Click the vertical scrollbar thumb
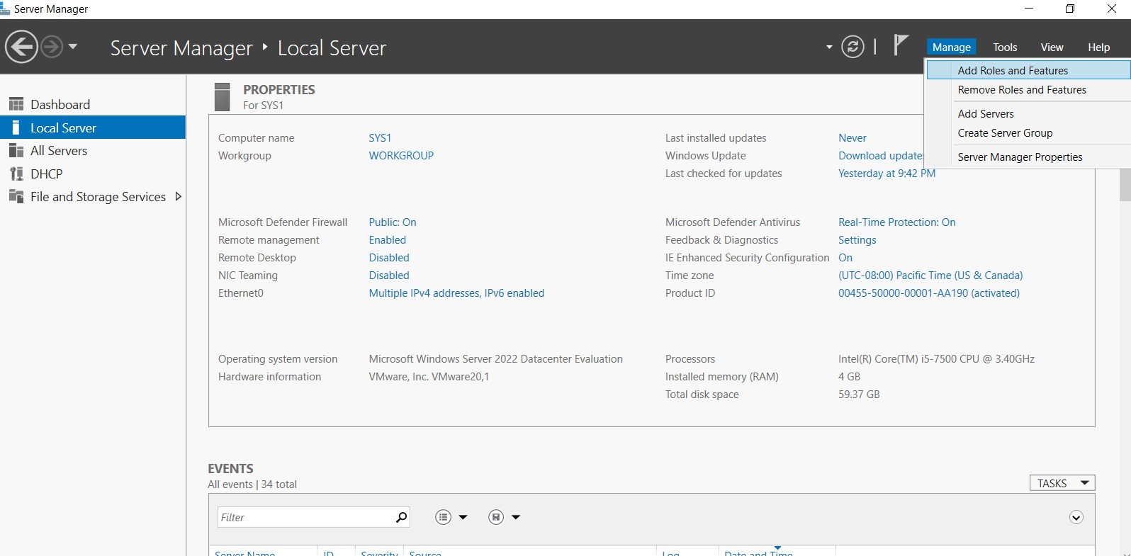1131x556 pixels. click(1125, 186)
